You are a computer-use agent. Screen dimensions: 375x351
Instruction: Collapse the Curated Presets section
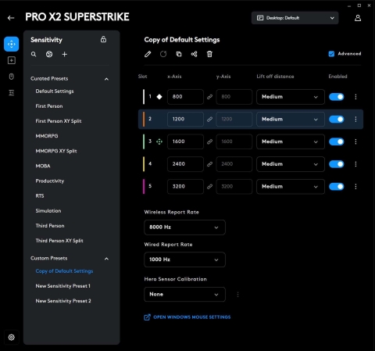(x=106, y=79)
